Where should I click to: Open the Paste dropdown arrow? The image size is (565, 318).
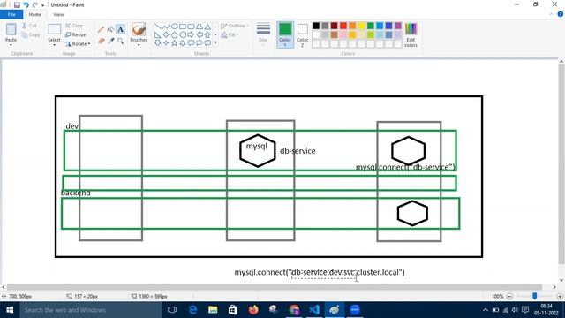[11, 45]
